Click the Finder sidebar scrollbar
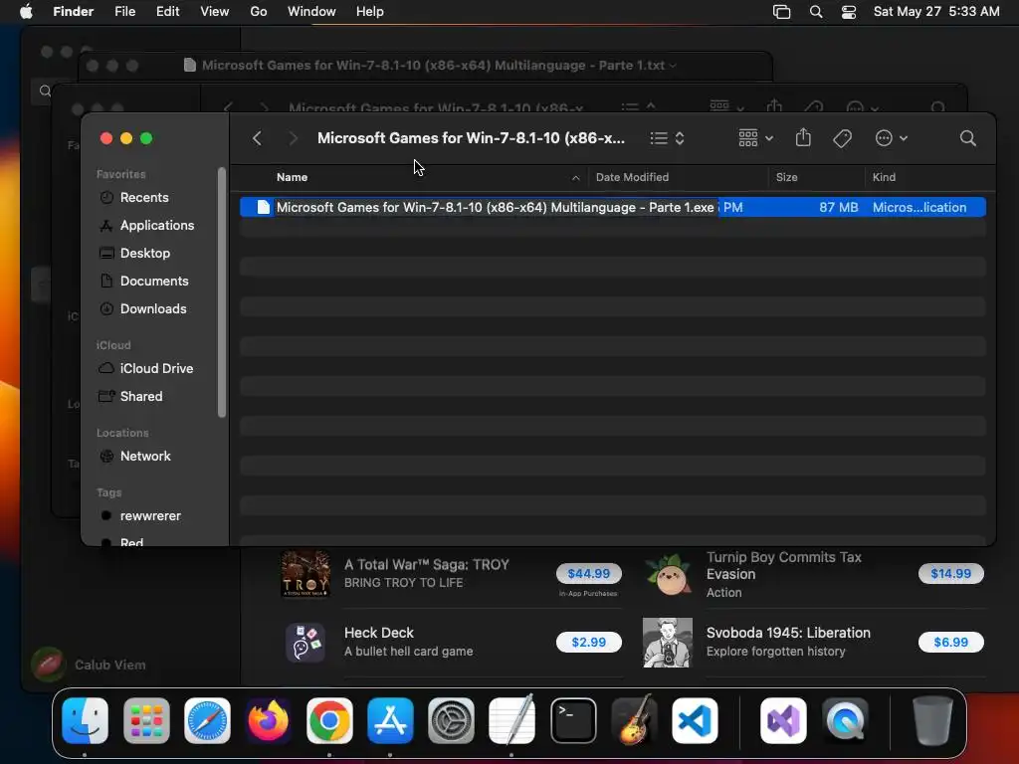This screenshot has width=1019, height=764. click(x=222, y=292)
